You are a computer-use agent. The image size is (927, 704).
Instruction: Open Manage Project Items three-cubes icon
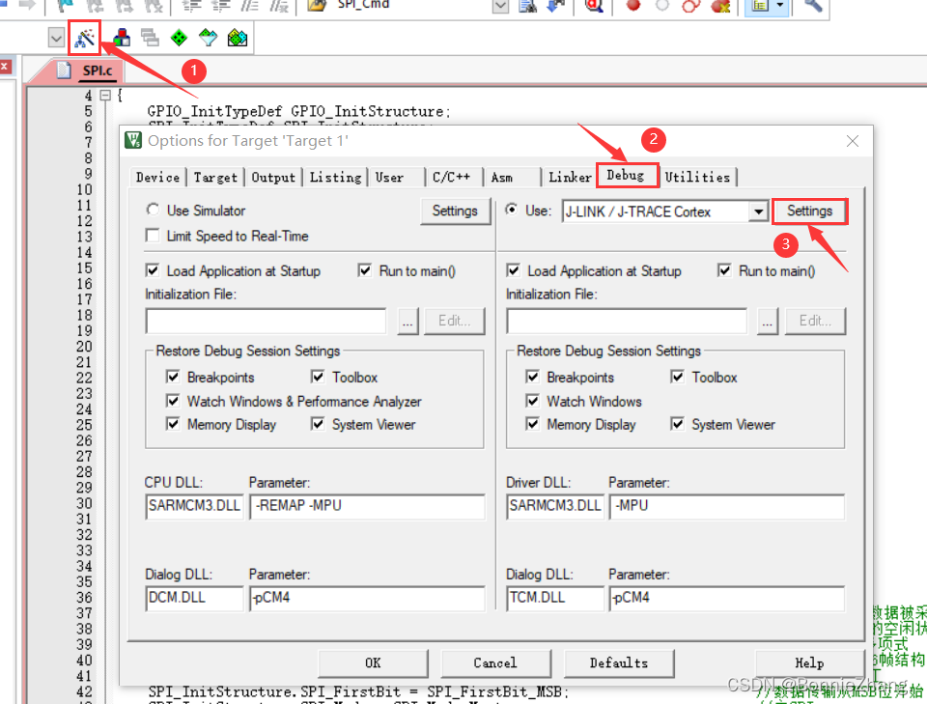coord(122,38)
